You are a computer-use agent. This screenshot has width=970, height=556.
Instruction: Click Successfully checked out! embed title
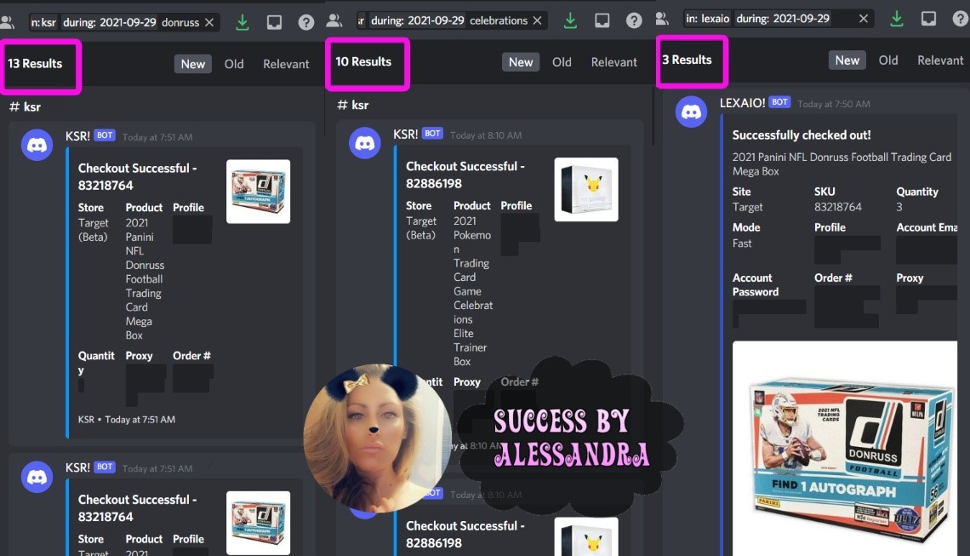(x=802, y=135)
